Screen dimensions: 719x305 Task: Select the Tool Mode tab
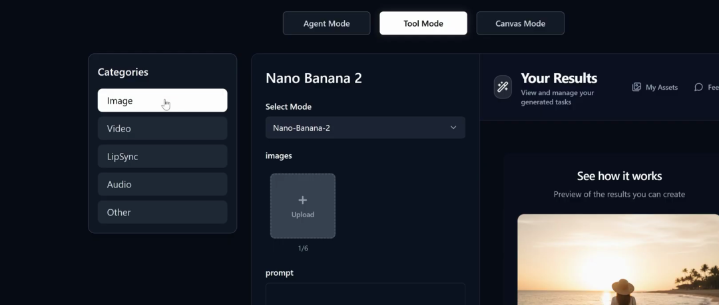(x=423, y=23)
